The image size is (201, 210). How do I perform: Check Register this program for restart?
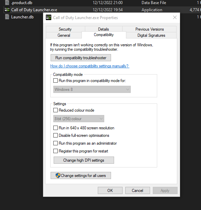click(55, 151)
